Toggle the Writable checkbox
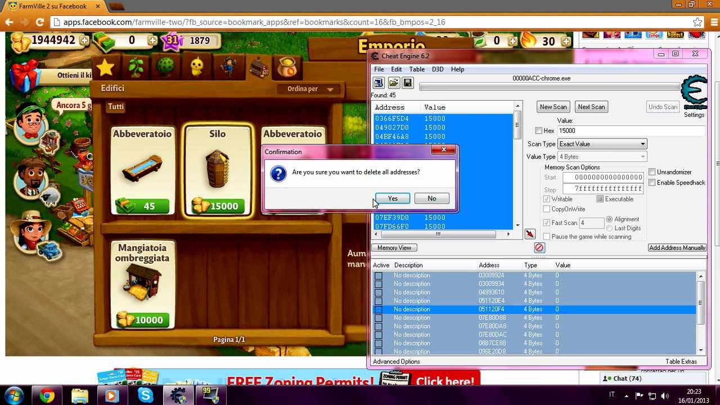This screenshot has height=405, width=720. pos(547,199)
